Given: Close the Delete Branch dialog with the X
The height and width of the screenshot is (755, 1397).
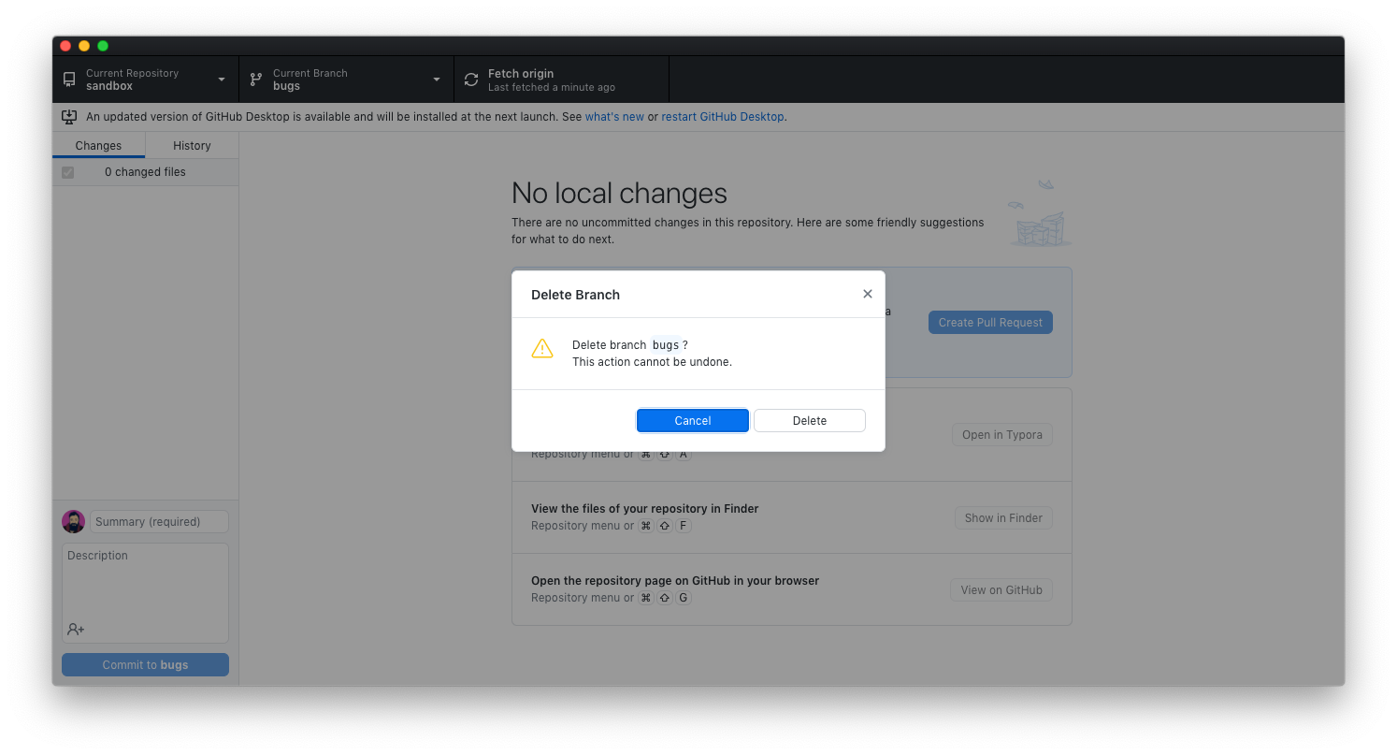Looking at the screenshot, I should (868, 293).
